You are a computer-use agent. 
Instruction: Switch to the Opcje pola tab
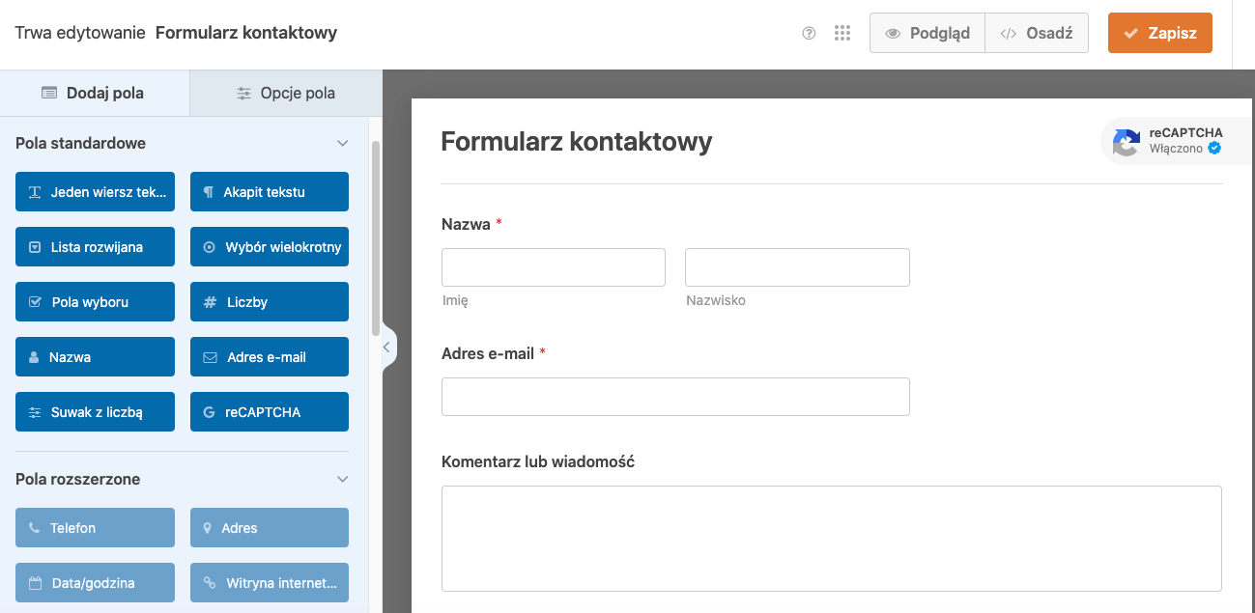tap(286, 94)
